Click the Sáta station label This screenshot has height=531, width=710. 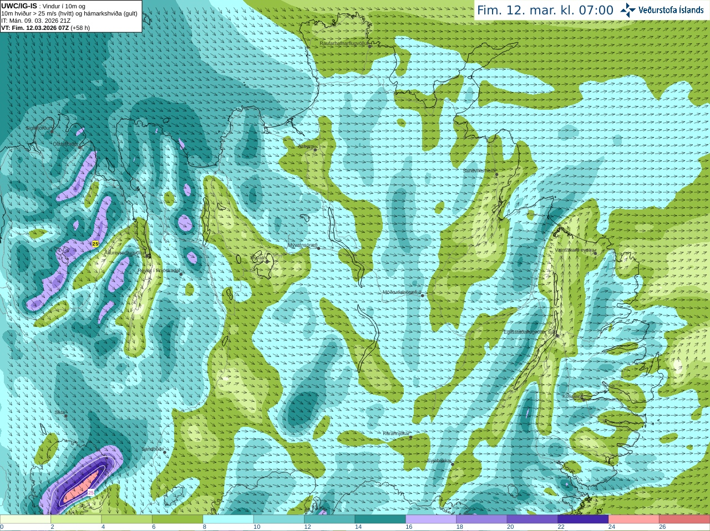[60, 412]
